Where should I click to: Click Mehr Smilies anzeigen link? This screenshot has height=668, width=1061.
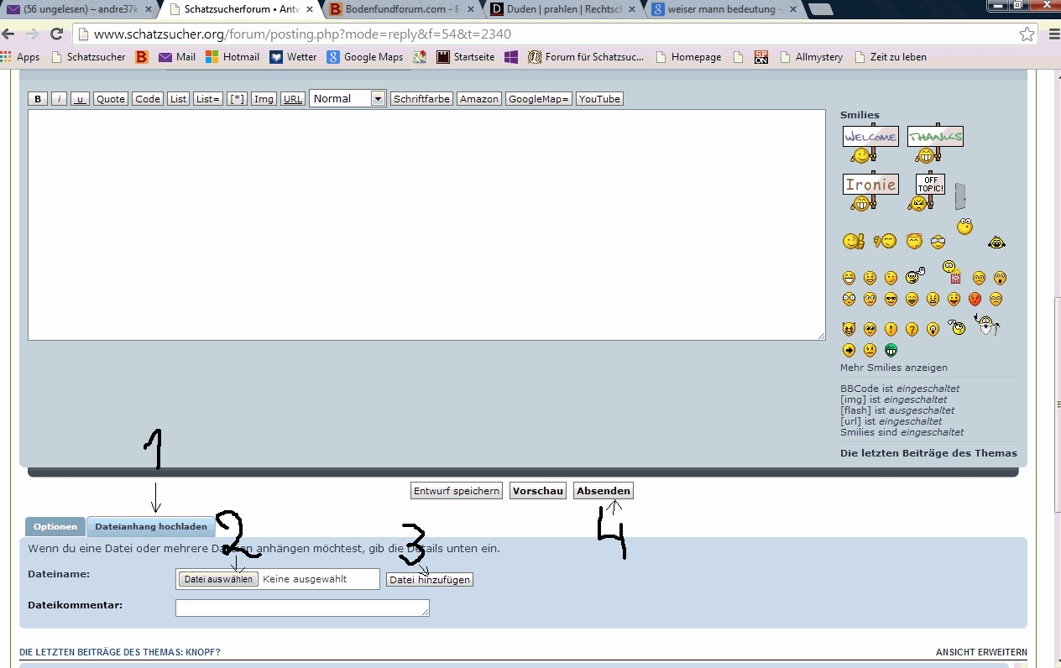click(x=893, y=368)
